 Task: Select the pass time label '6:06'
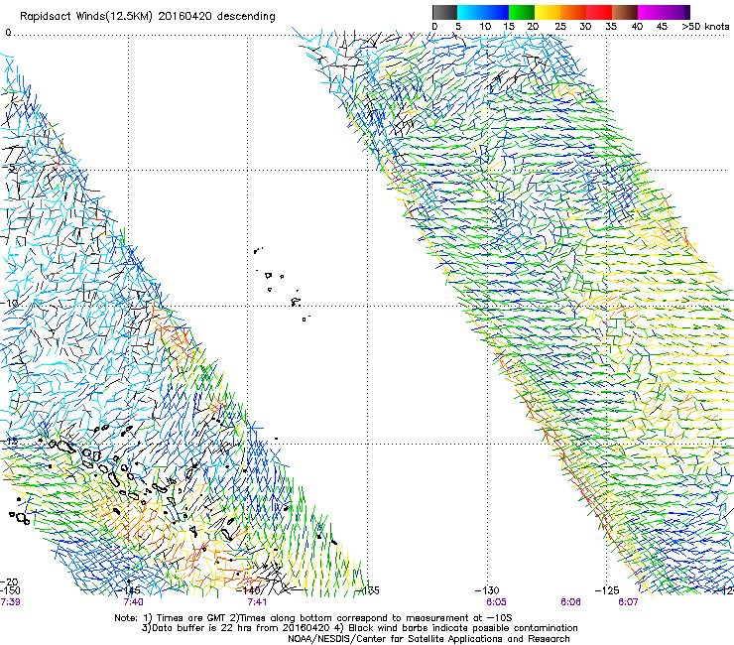(570, 601)
